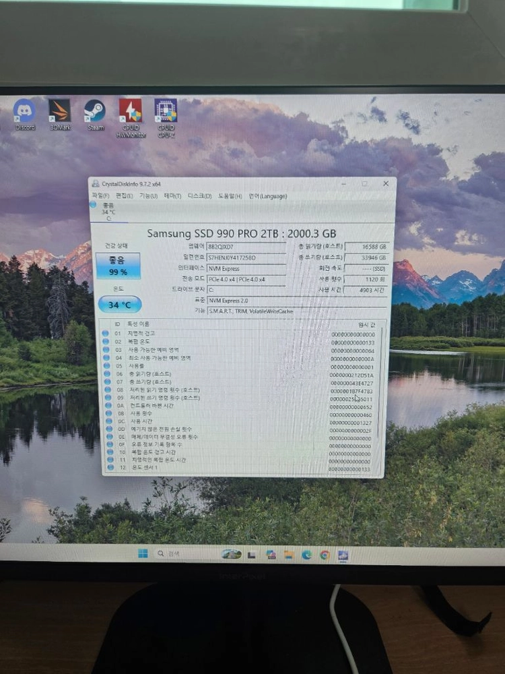The width and height of the screenshot is (505, 674).
Task: Select SMART row 05 사용률
Action: [x=240, y=366]
